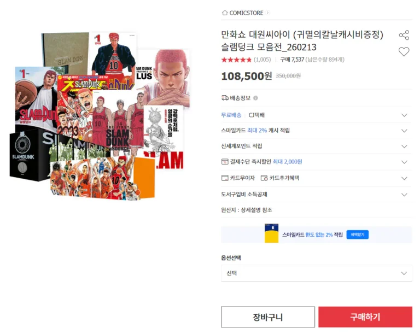Click the 결제수단 즉시할인 discount icon
The image size is (420, 334).
click(225, 162)
